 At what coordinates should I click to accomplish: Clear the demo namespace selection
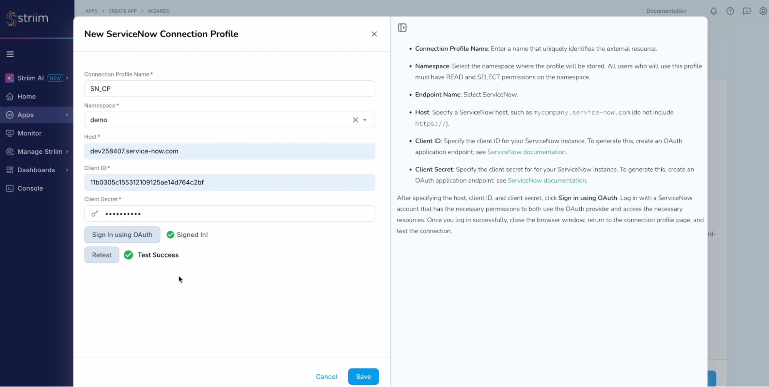tap(355, 120)
